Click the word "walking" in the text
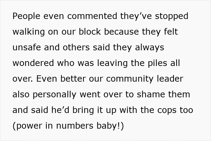The image size is (211, 141). 29,32
